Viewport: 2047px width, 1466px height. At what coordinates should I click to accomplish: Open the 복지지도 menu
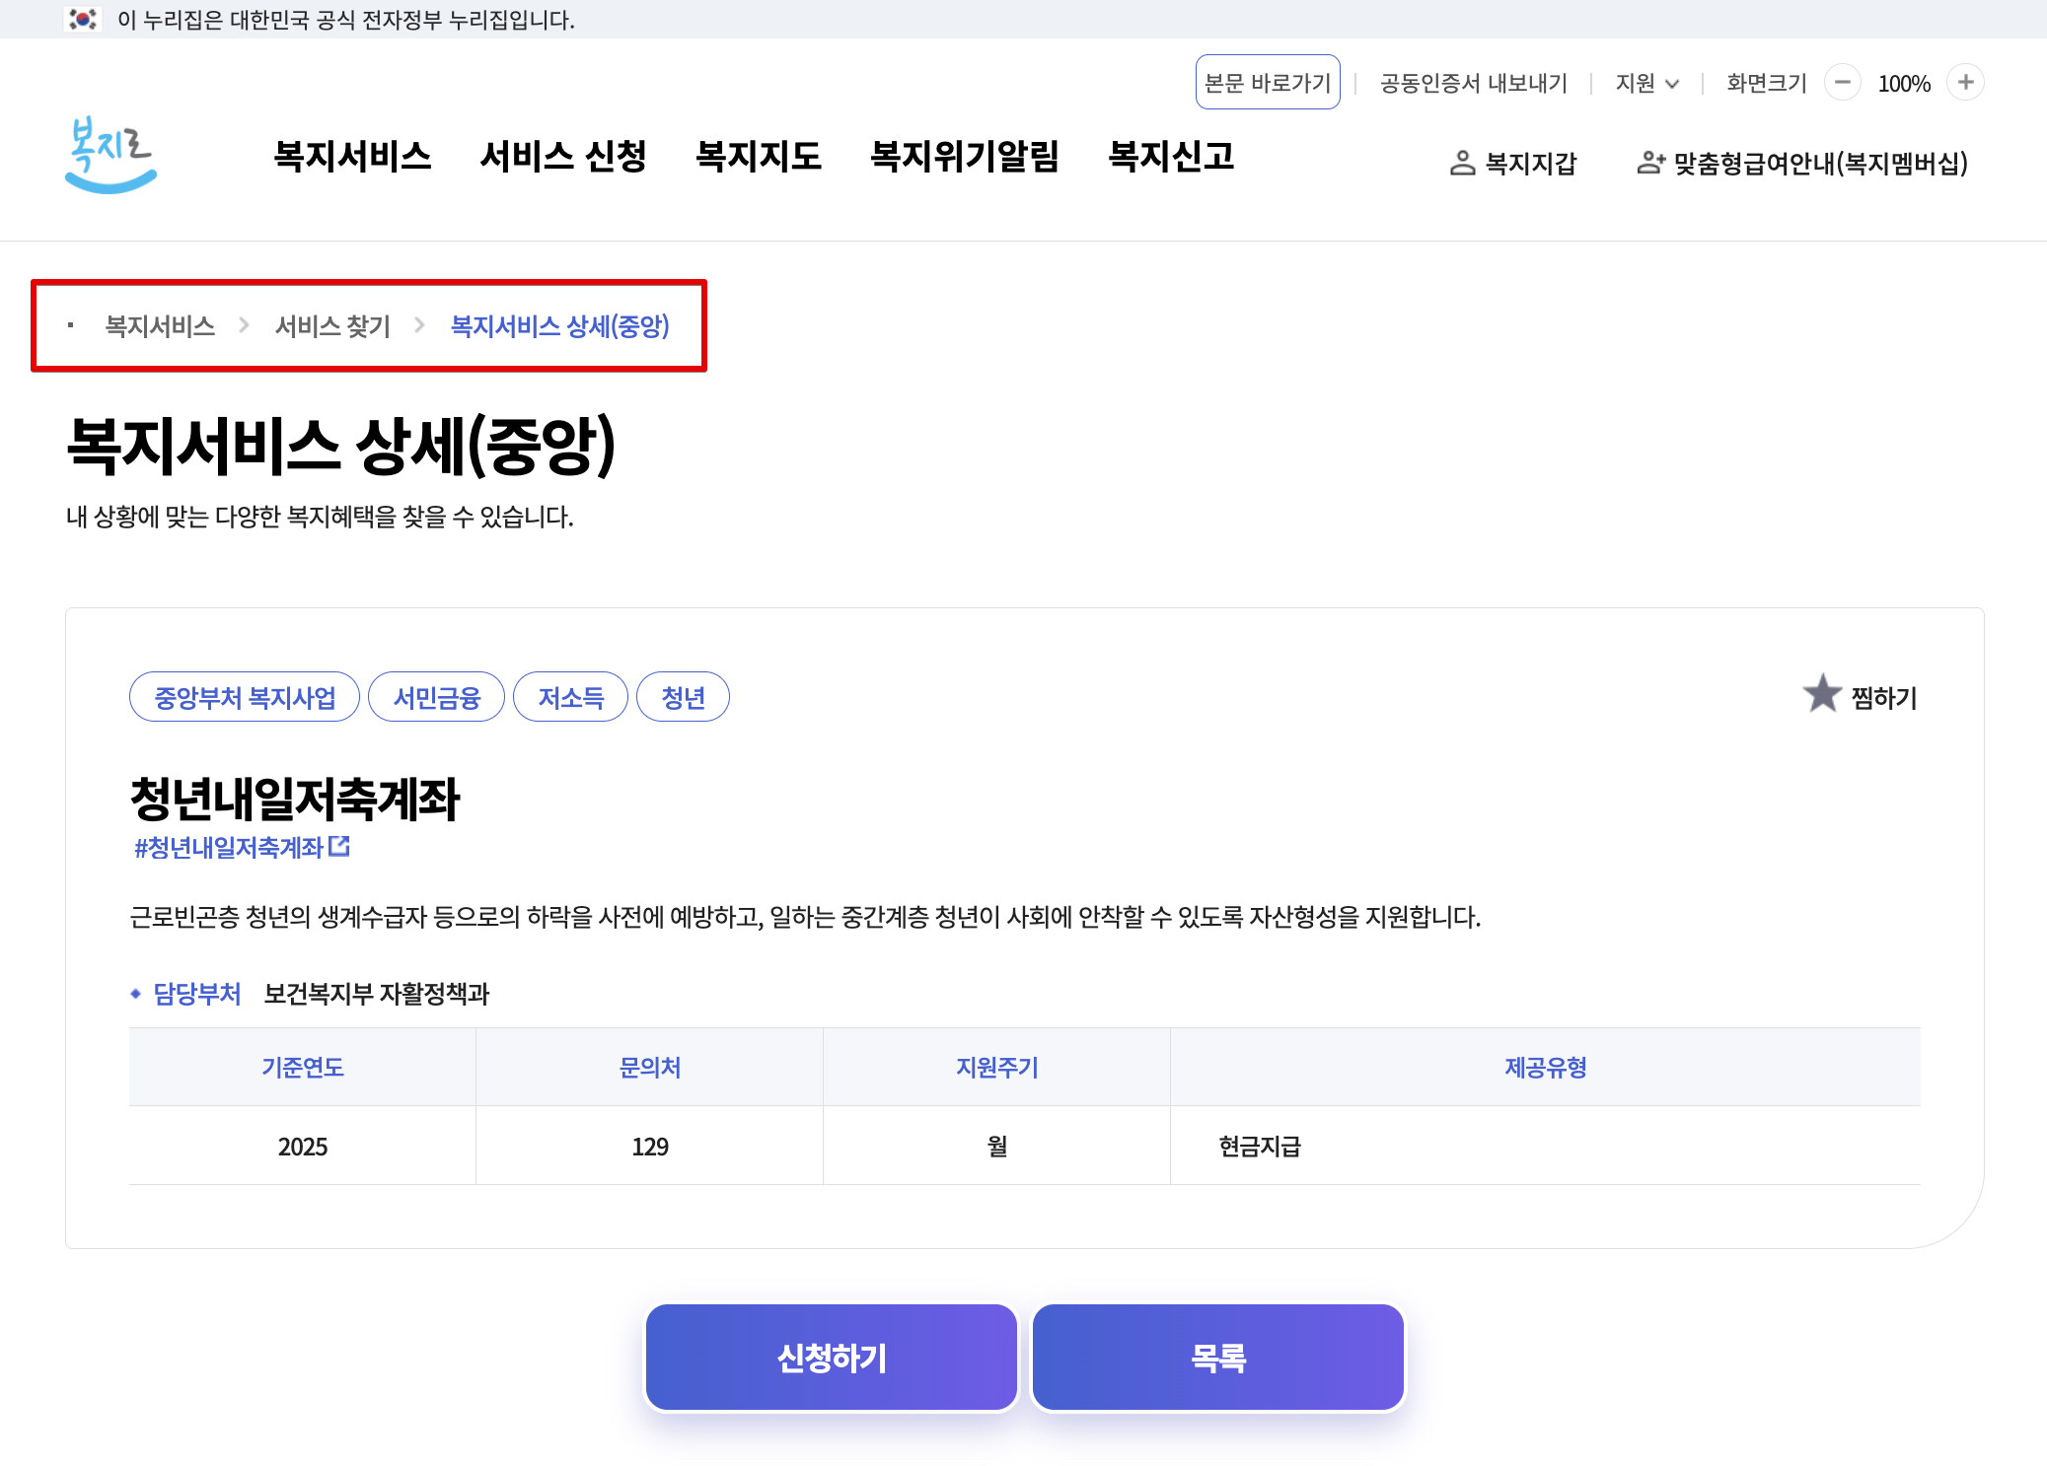758,156
